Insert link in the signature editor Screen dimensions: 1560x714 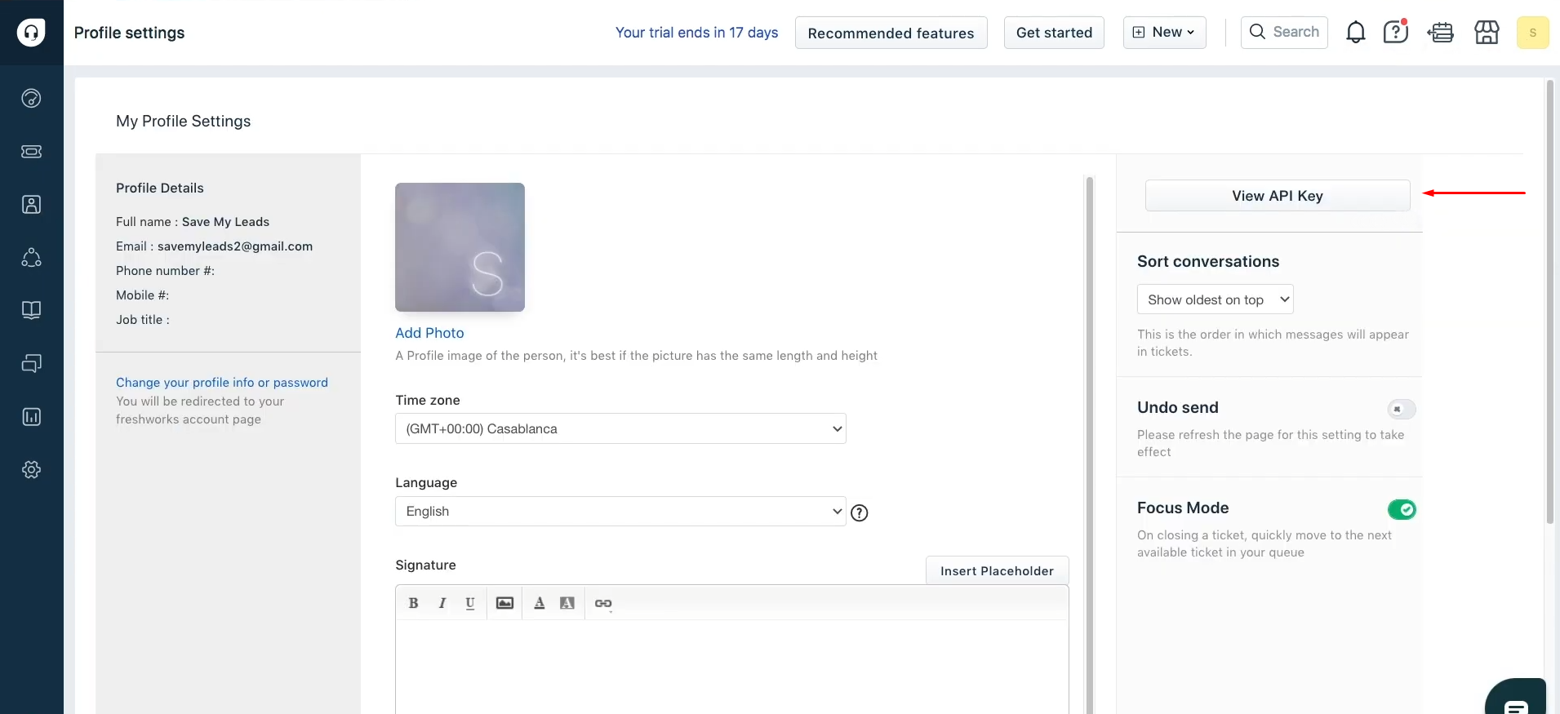603,603
